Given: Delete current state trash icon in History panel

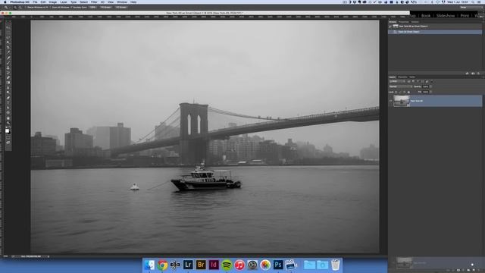Looking at the screenshot, I should pos(478,74).
